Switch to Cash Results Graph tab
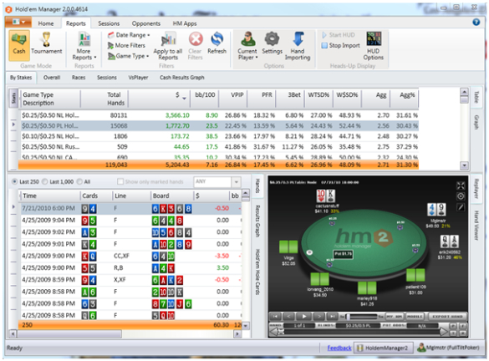489x361 pixels. click(x=182, y=78)
